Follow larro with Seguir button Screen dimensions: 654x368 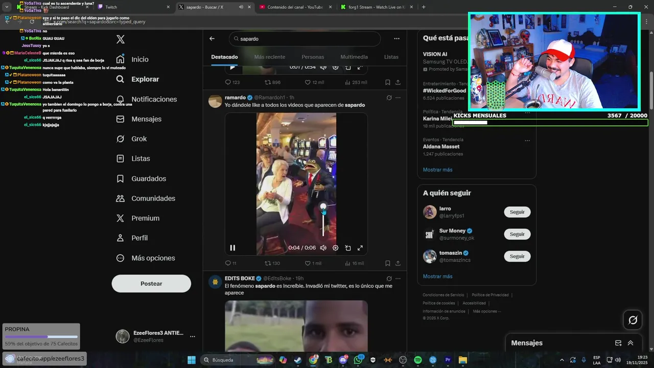coord(517,212)
